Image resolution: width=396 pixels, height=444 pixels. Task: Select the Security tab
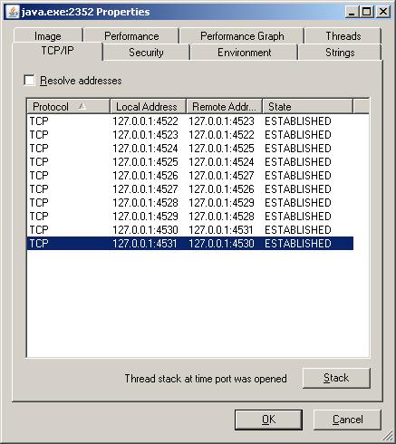[x=146, y=53]
